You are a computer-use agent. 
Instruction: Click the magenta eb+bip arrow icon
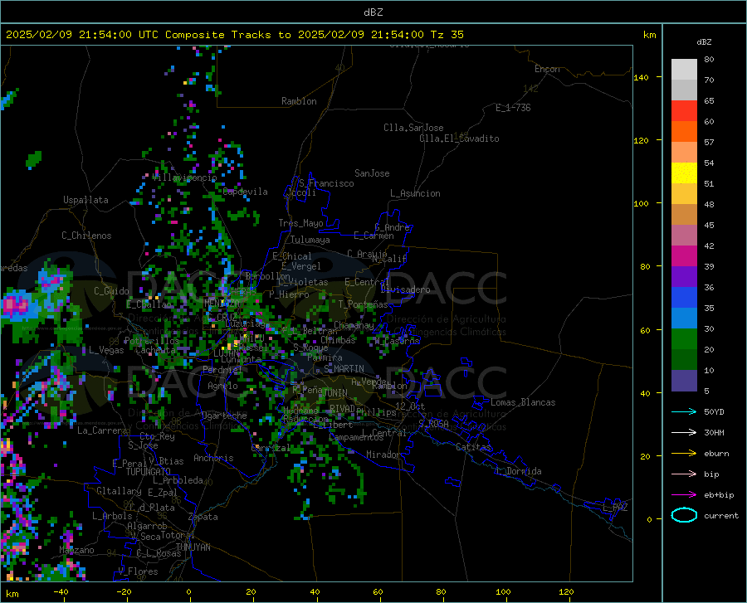coord(684,495)
